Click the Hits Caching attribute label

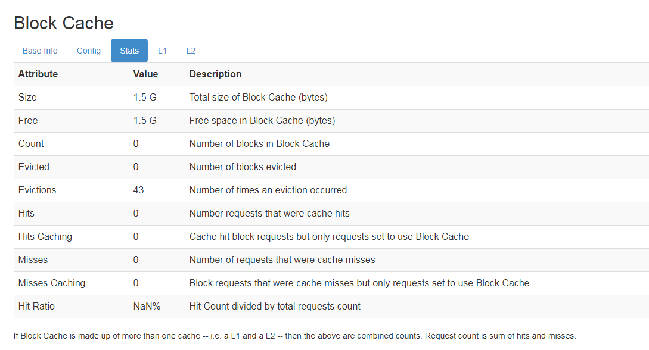coord(45,236)
